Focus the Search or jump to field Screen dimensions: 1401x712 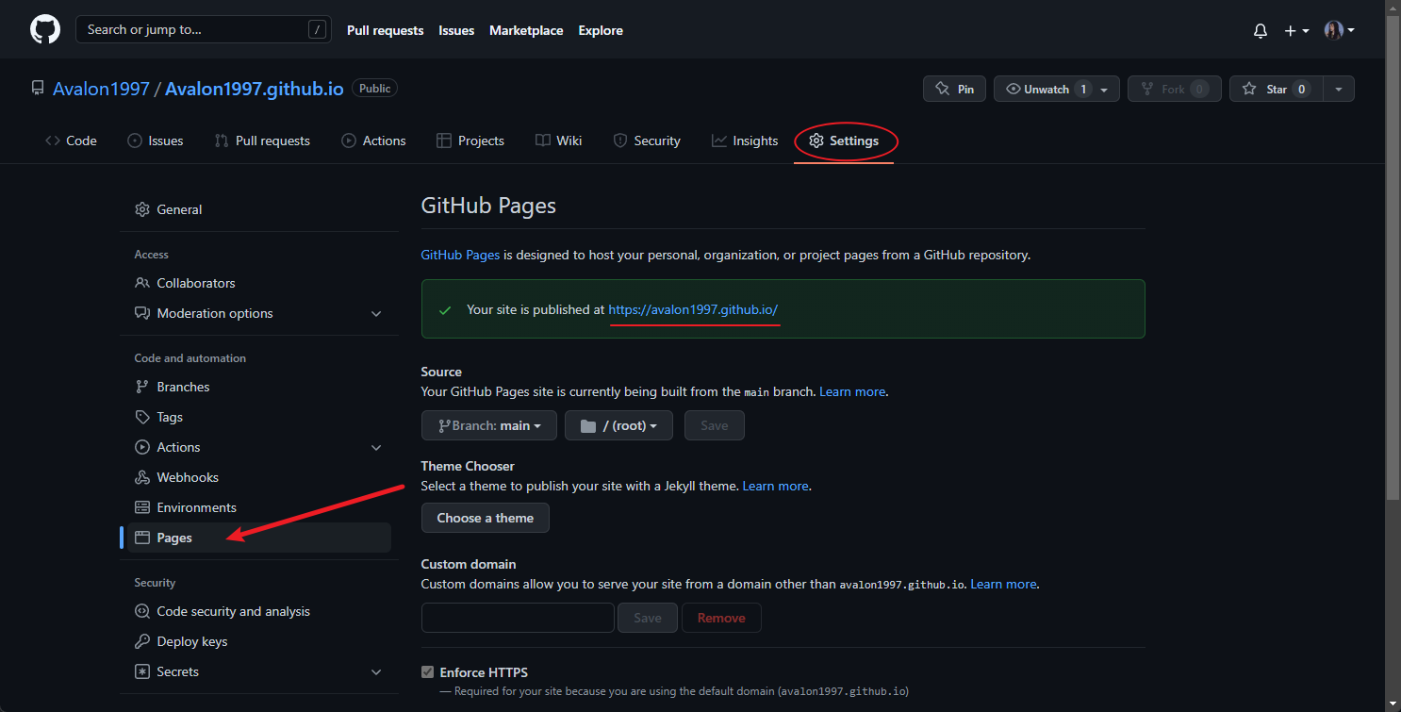pos(204,30)
